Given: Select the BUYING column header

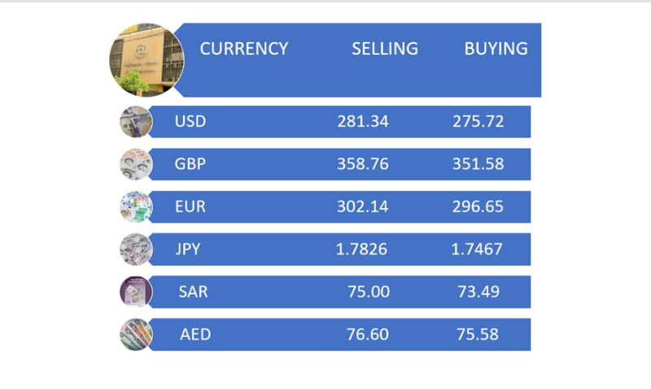Looking at the screenshot, I should [496, 49].
